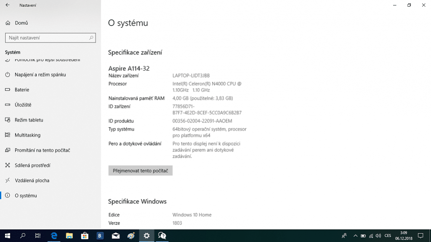Open the Baterie settings page
The image size is (431, 242).
(x=22, y=90)
